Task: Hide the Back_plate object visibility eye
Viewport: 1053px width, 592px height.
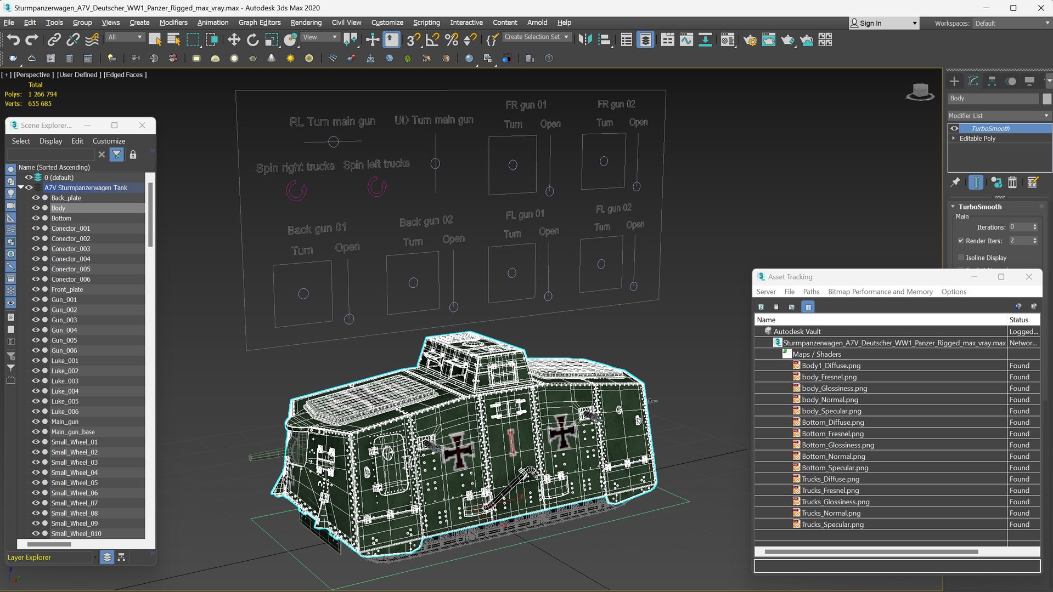Action: (x=36, y=198)
